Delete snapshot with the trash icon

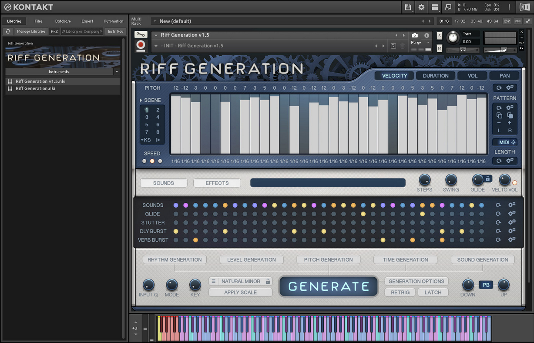(x=403, y=46)
